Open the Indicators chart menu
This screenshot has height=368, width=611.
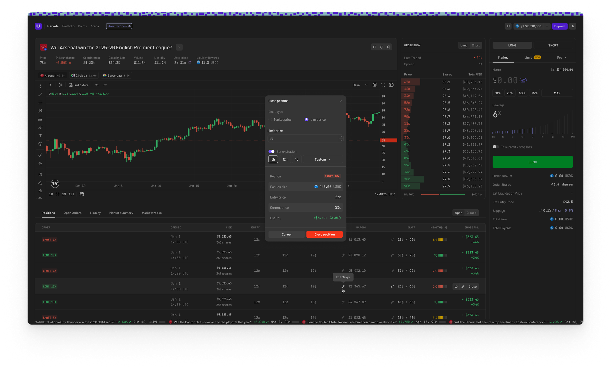click(x=79, y=85)
